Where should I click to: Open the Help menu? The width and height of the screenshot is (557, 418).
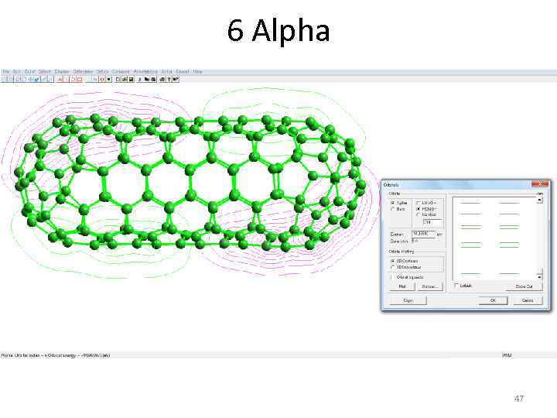point(197,71)
